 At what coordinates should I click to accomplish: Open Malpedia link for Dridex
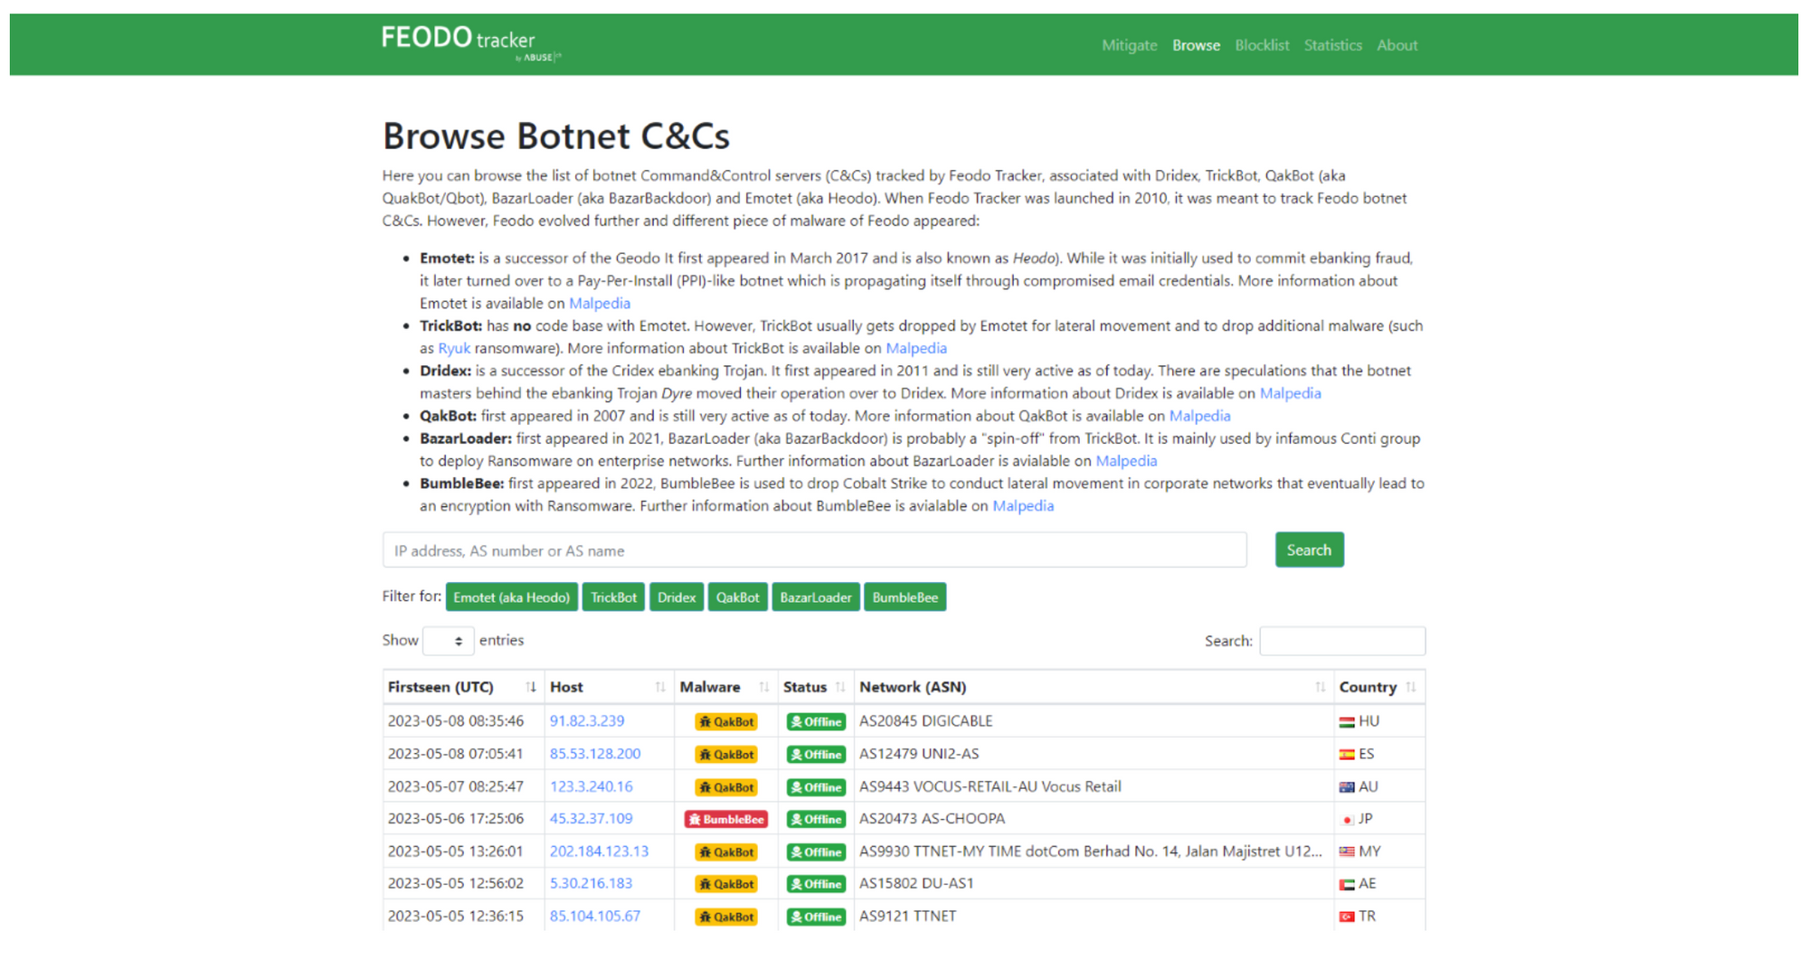1290,393
